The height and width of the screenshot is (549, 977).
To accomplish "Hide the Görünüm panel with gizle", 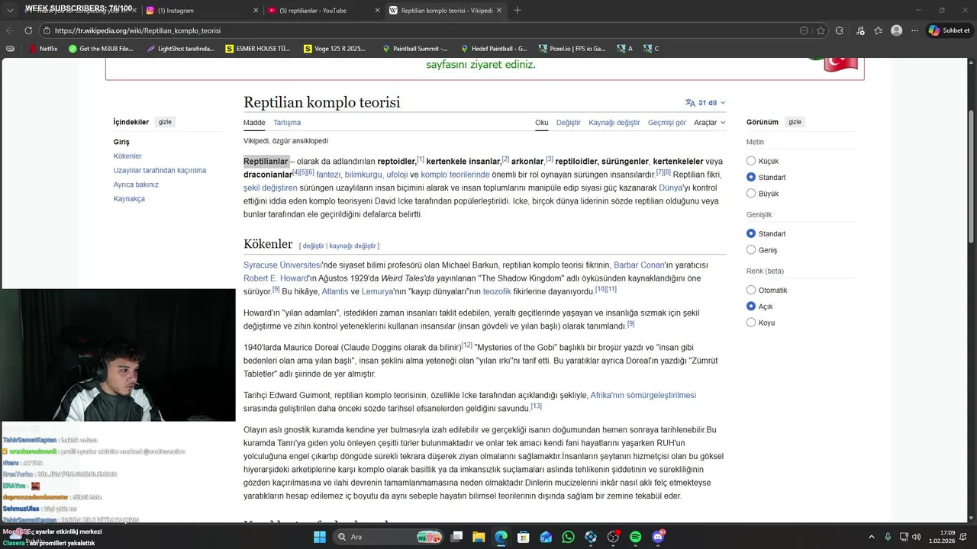I will [x=795, y=122].
